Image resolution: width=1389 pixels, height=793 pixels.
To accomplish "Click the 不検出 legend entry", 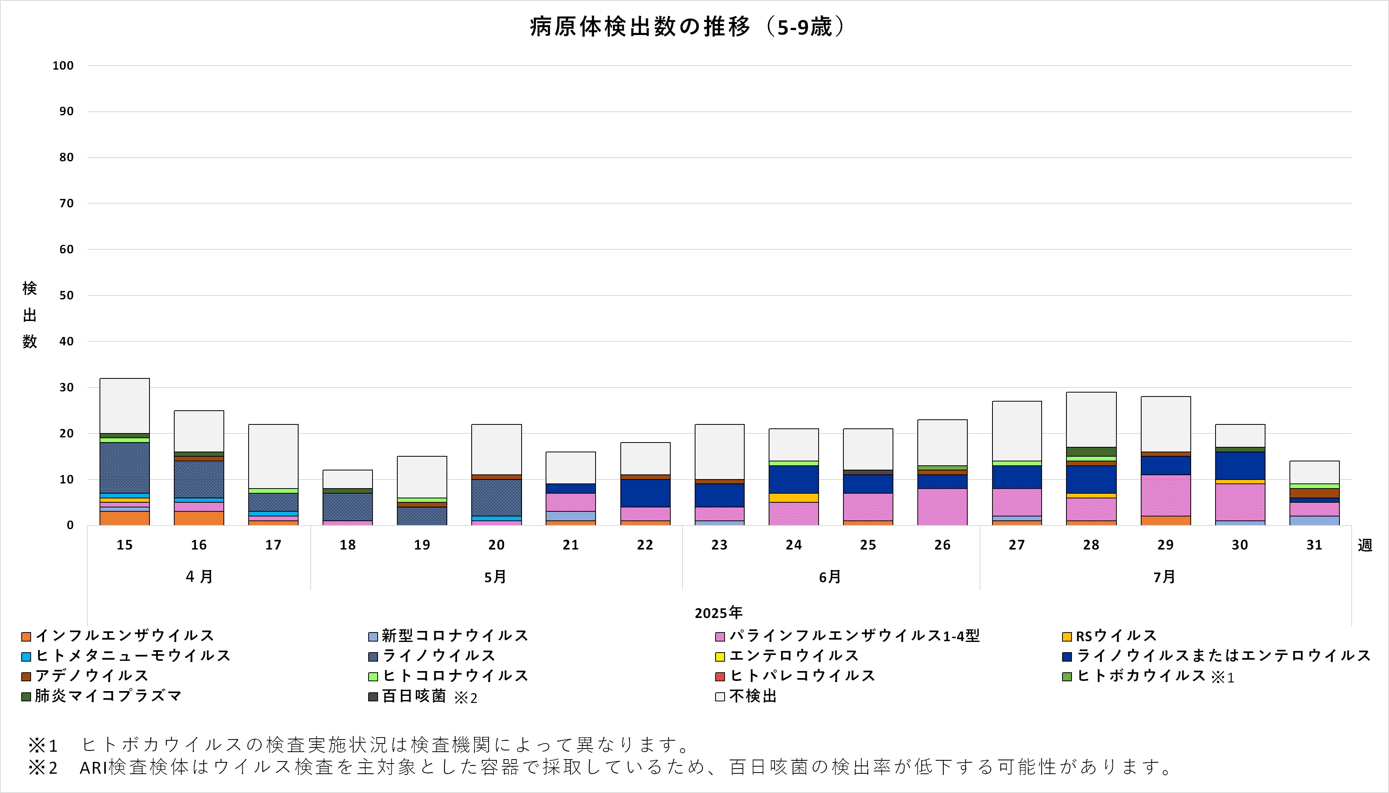I will point(753,696).
